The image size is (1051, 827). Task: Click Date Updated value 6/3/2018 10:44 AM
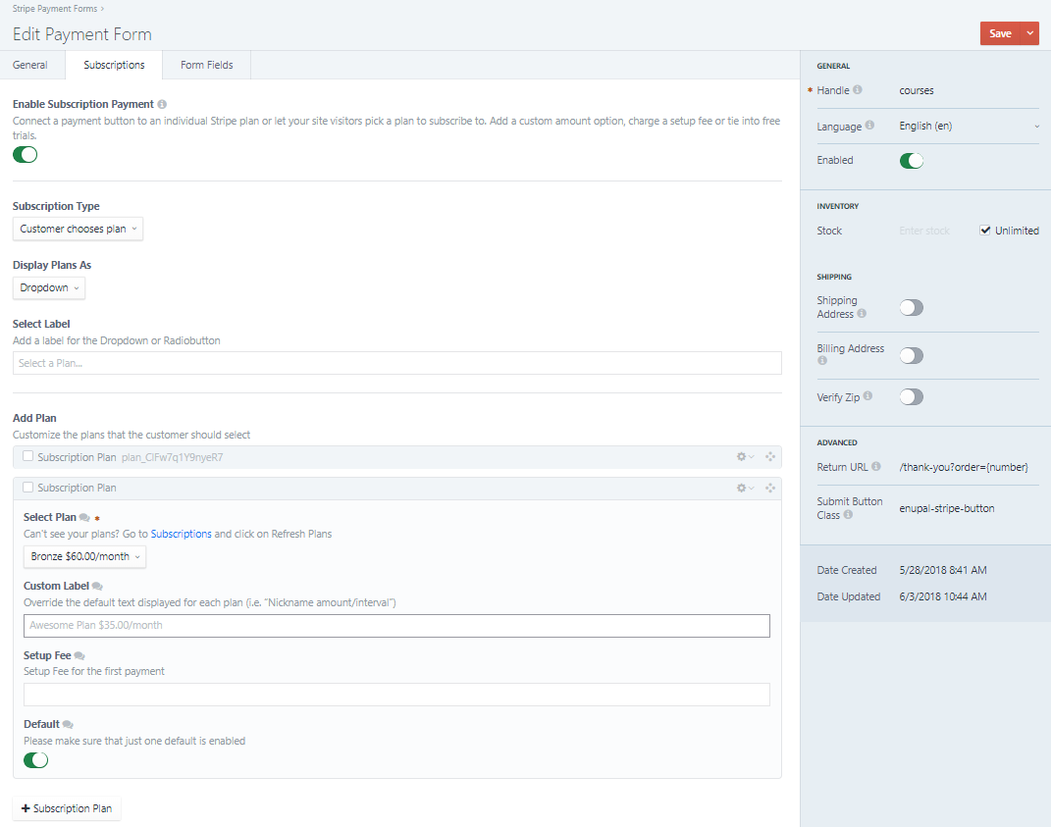tap(943, 596)
